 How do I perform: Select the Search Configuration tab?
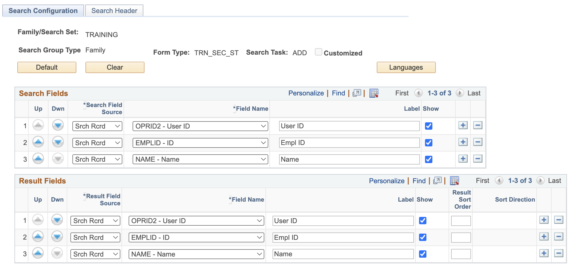pos(43,10)
